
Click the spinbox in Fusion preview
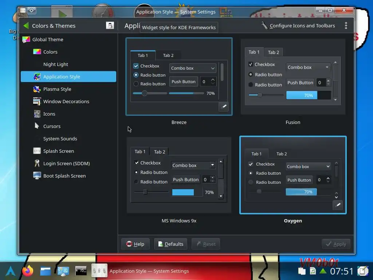(323, 83)
